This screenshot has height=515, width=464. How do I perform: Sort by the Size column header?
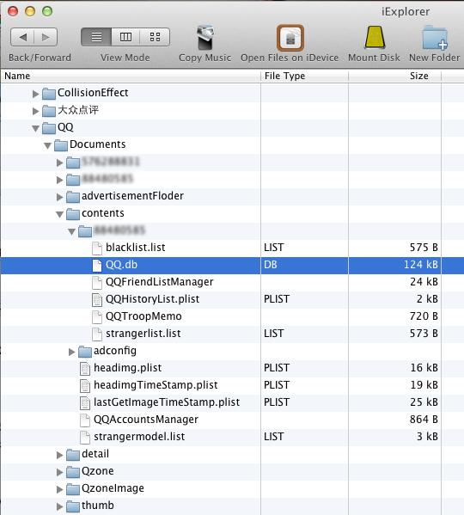(x=394, y=76)
